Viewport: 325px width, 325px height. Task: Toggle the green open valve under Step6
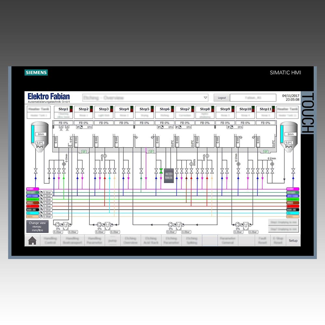pos(161,171)
